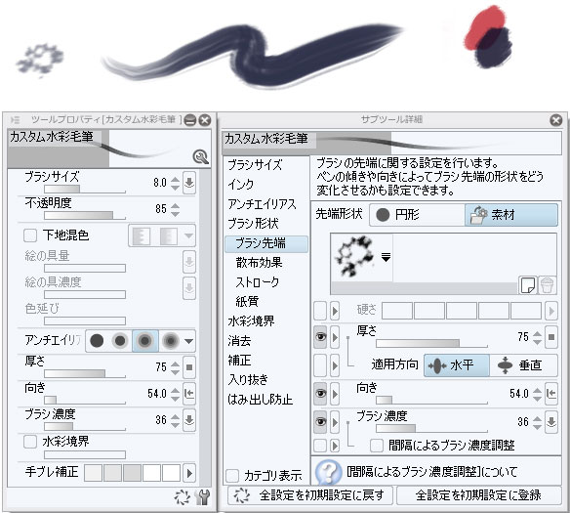Image resolution: width=570 pixels, height=513 pixels.
Task: Tick the 間隔によるブラシ濃度調整 checkbox
Action: coord(377,446)
